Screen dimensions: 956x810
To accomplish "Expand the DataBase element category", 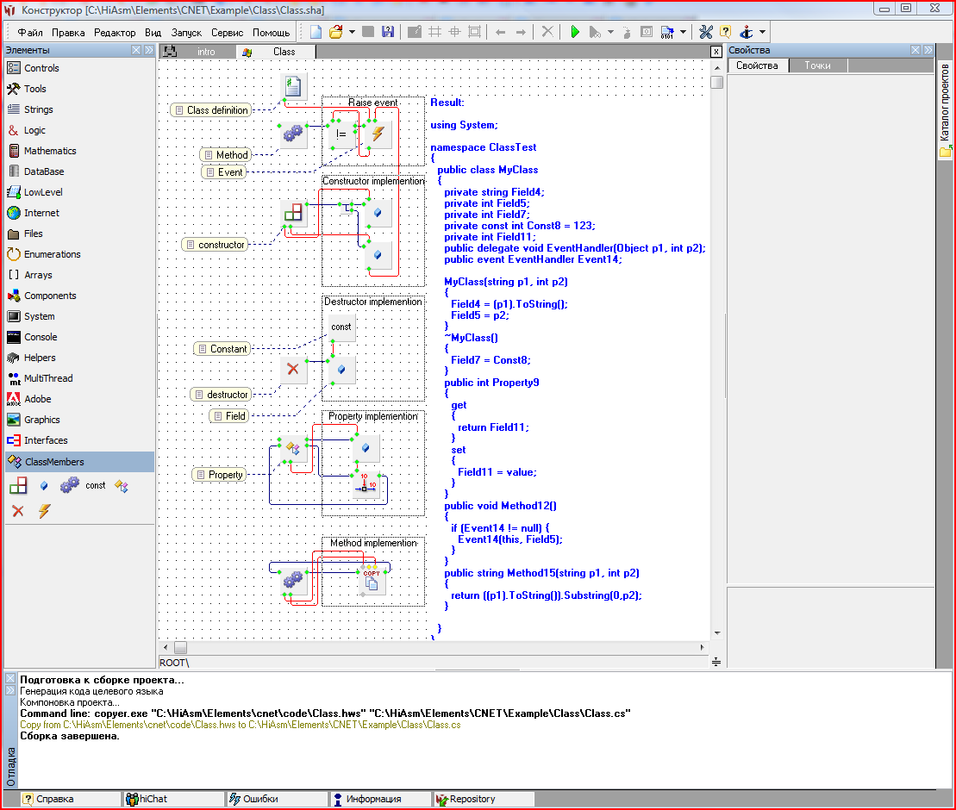I will point(43,171).
